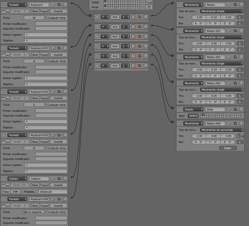Toggle Nivel on the Keyboard.003 sensor
Viewport: 249px width, 226px height.
click(35, 142)
